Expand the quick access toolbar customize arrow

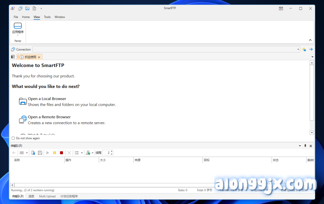click(x=41, y=9)
